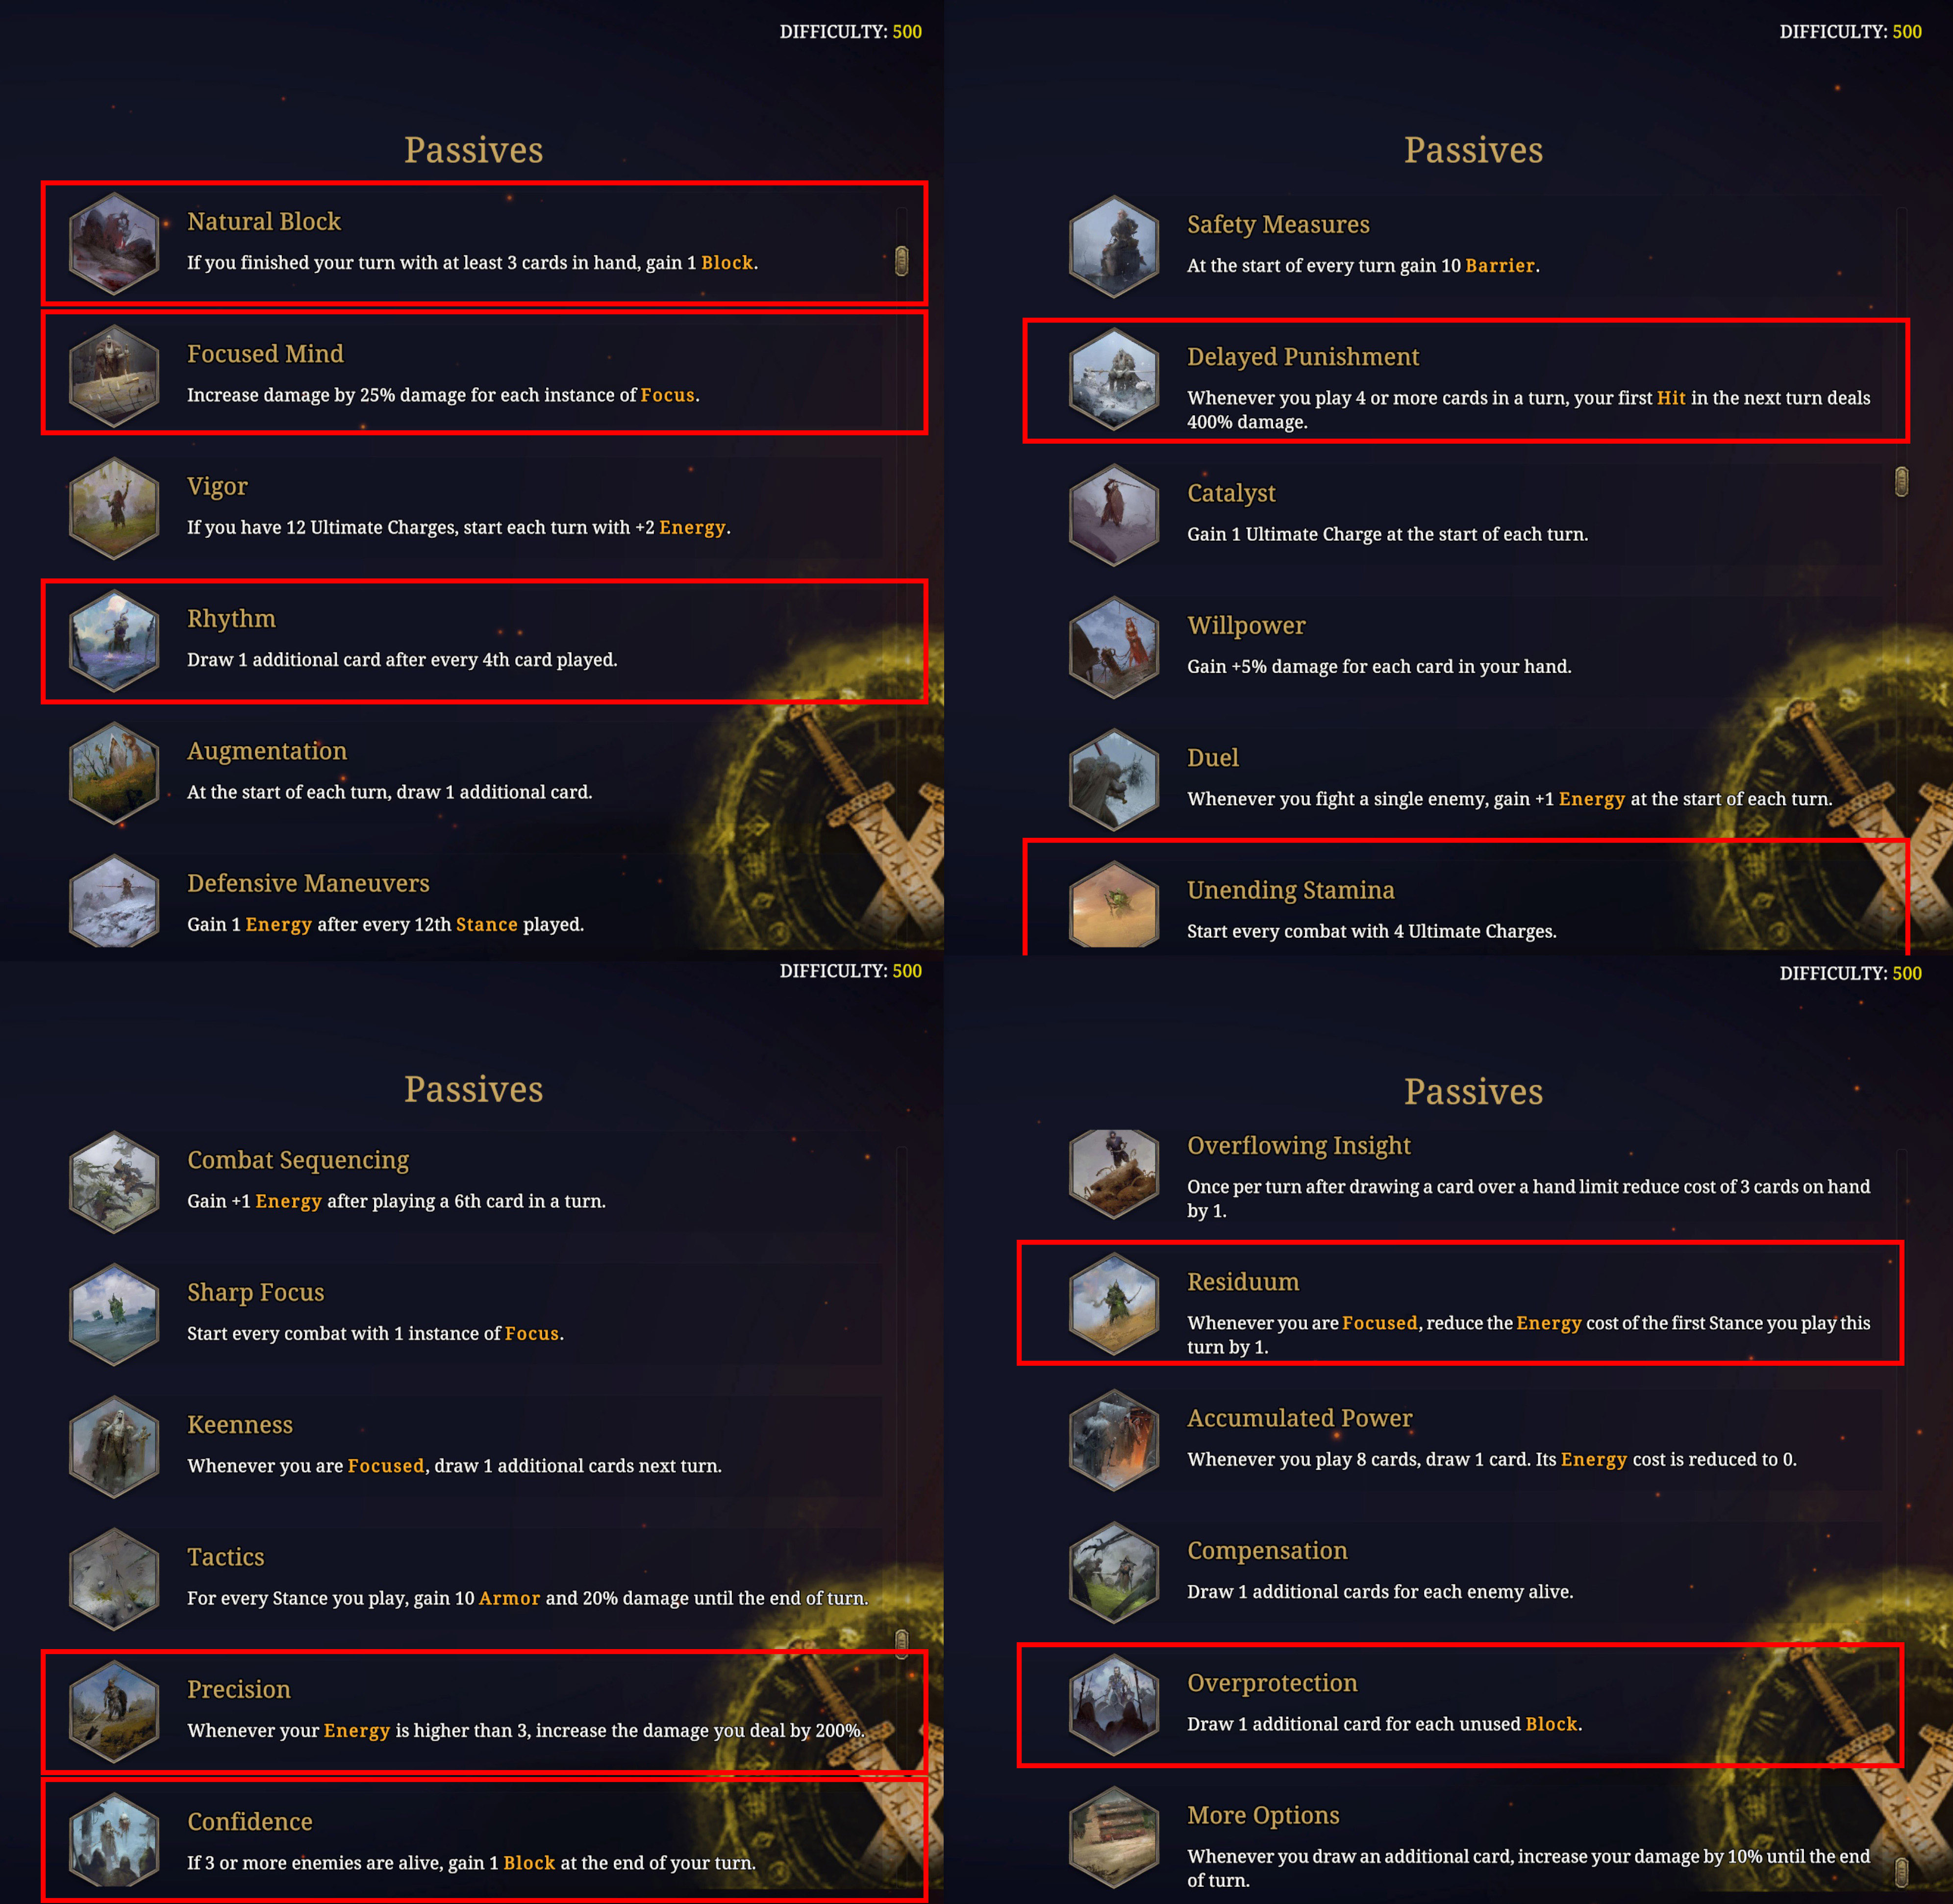
Task: Choose the Vigor passive icon
Action: (x=114, y=508)
